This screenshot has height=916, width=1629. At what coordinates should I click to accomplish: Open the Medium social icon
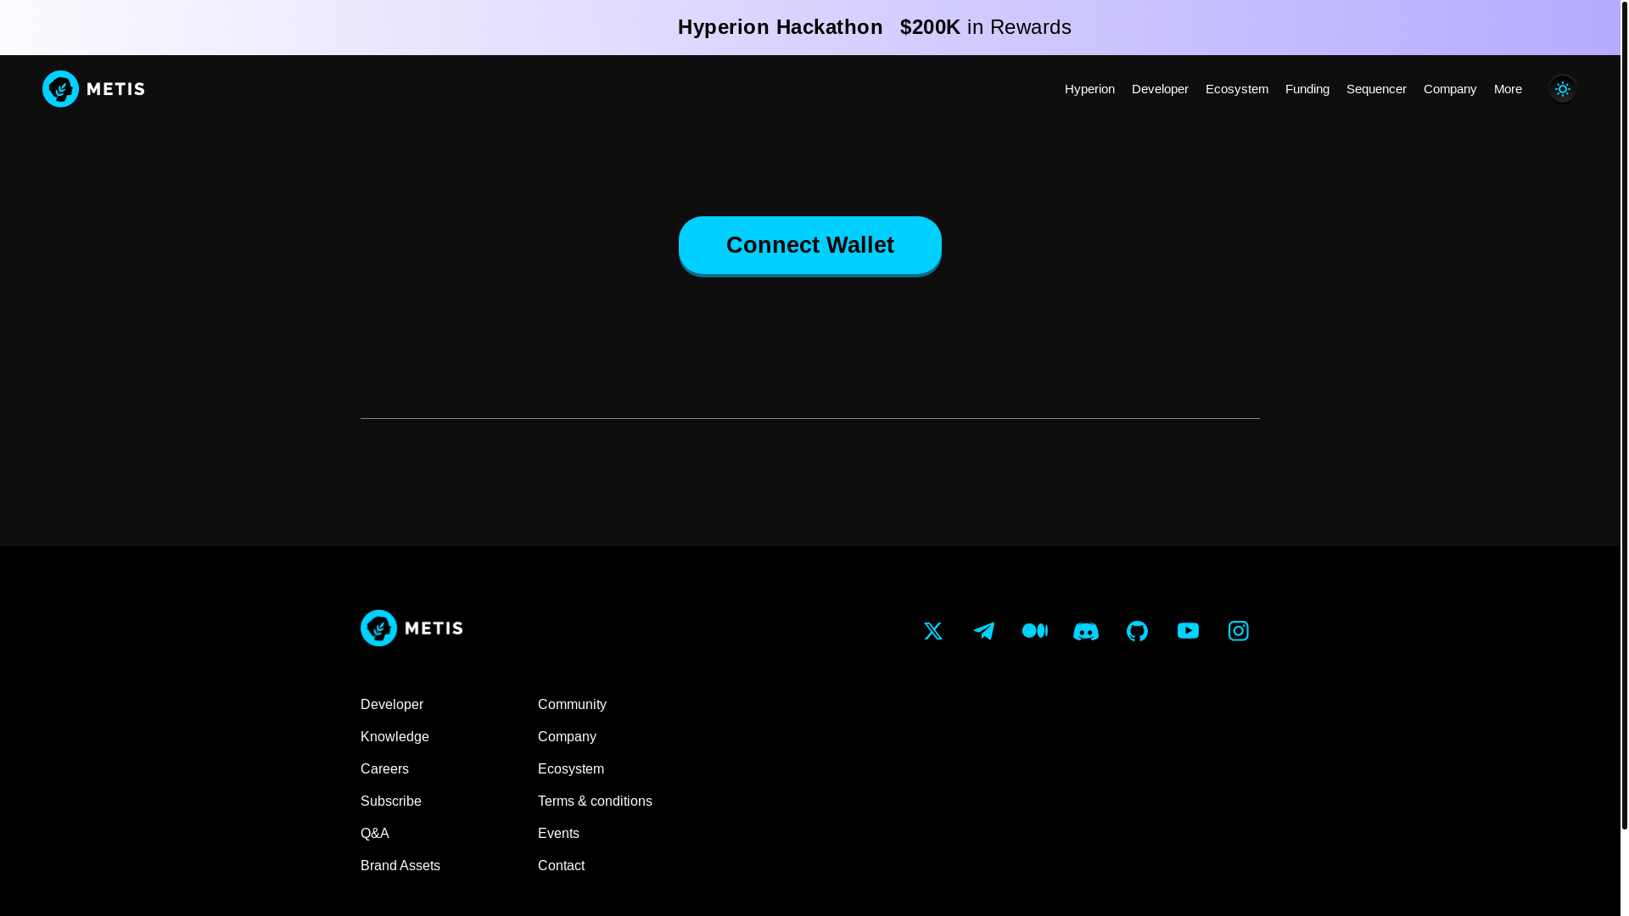coord(1034,631)
